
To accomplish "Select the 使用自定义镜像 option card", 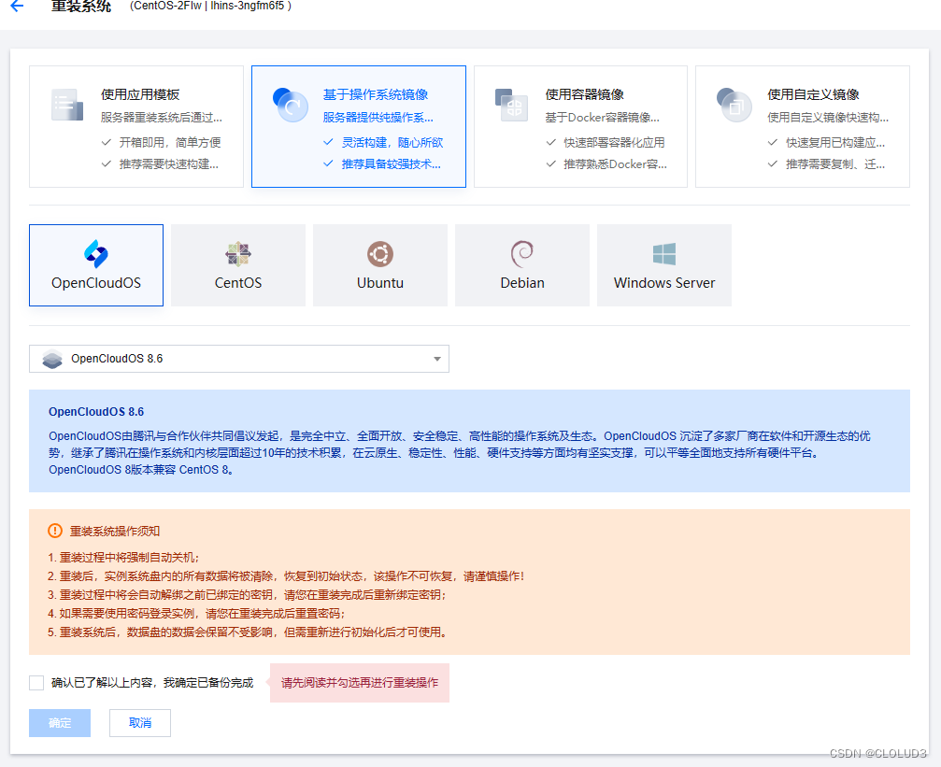I will [x=803, y=127].
